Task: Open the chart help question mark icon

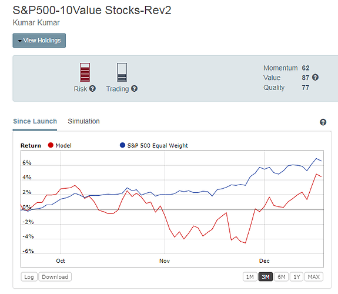Action: [x=323, y=122]
